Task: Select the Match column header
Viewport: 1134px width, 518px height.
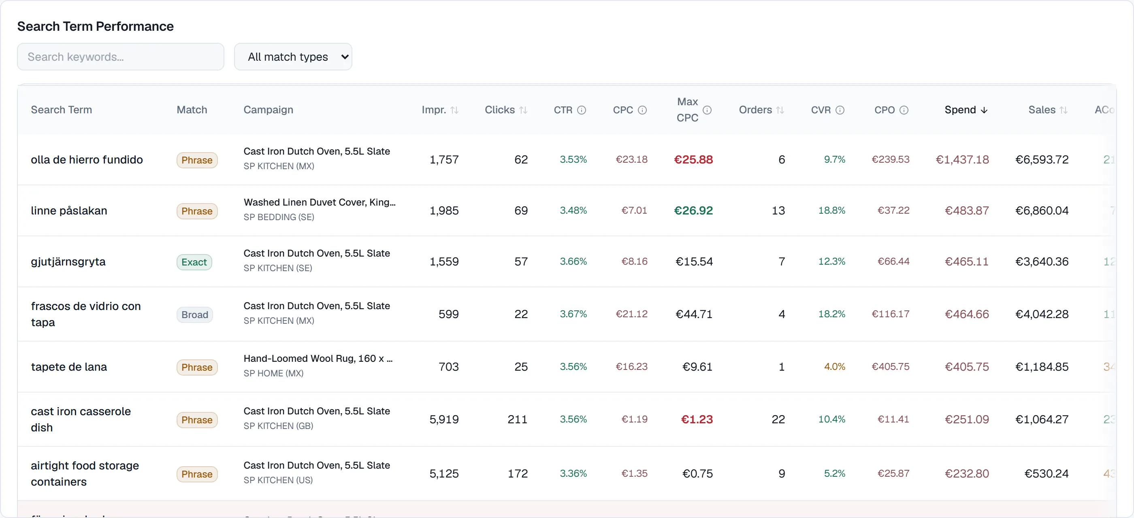Action: pyautogui.click(x=192, y=110)
